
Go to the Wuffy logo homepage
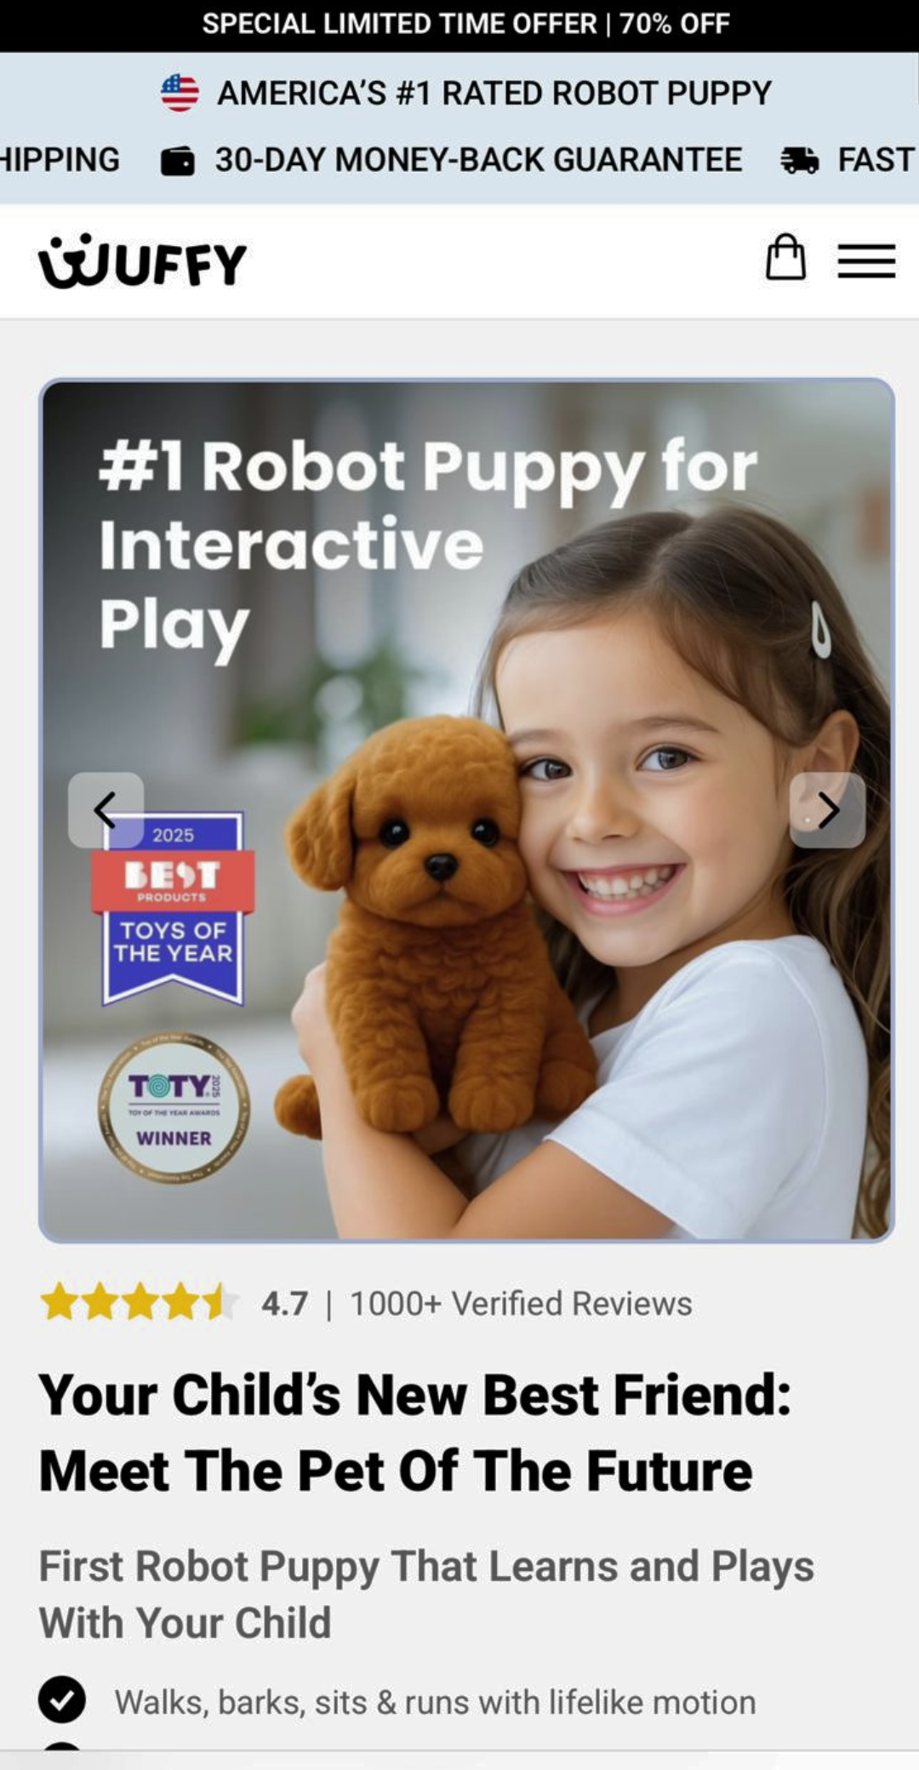click(x=142, y=261)
